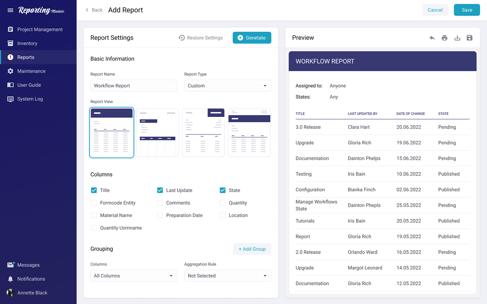487x304 pixels.
Task: Expand the All Columns grouping dropdown
Action: tap(133, 276)
